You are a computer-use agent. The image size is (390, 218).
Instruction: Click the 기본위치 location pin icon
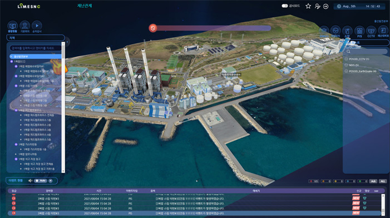tap(24, 26)
